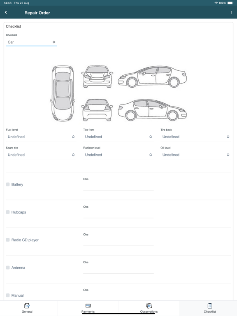Tap the Hubcaps label text
This screenshot has width=237, height=316.
[x=19, y=212]
